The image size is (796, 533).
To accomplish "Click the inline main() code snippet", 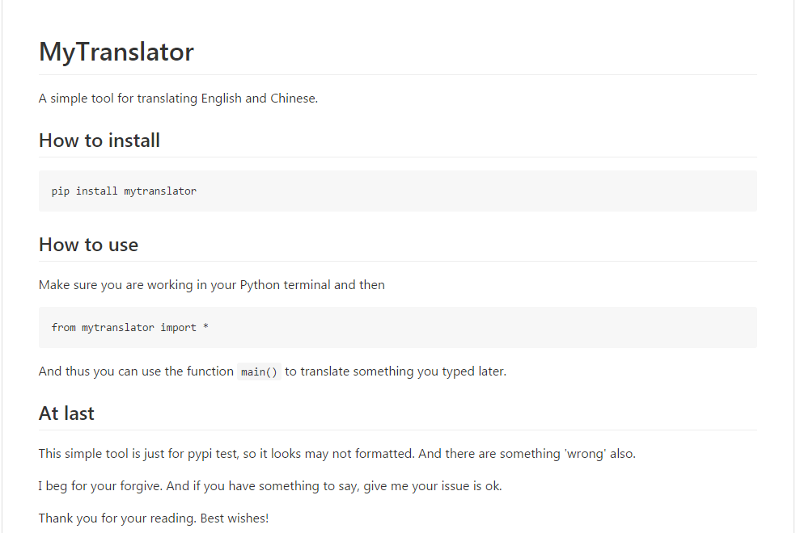I will [259, 371].
